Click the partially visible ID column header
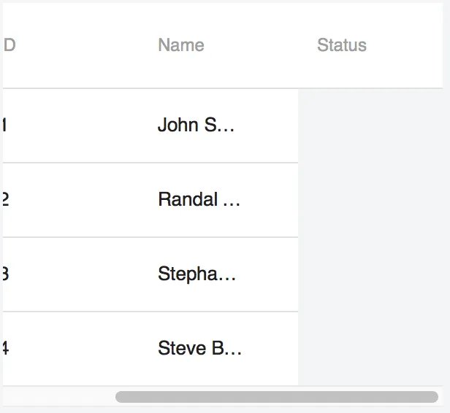The image size is (450, 413). pyautogui.click(x=9, y=45)
